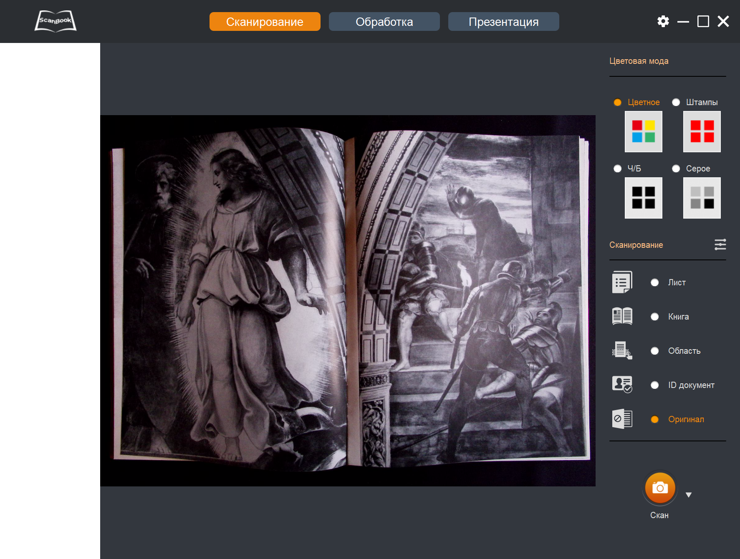Image resolution: width=740 pixels, height=559 pixels.
Task: Click the Лист sheet page icon
Action: 622,282
